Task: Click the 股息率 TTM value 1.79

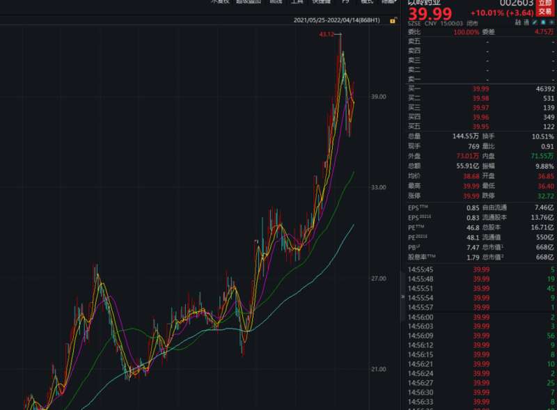Action: tap(473, 258)
